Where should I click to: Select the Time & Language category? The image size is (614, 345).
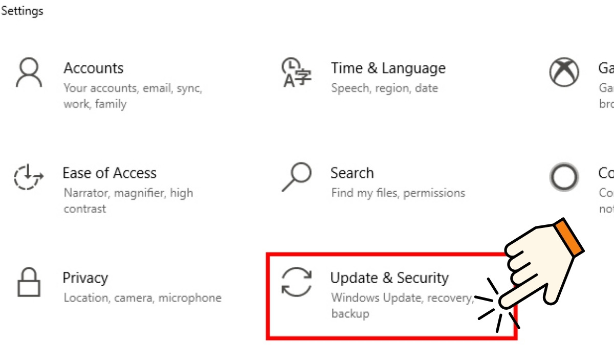pos(388,68)
